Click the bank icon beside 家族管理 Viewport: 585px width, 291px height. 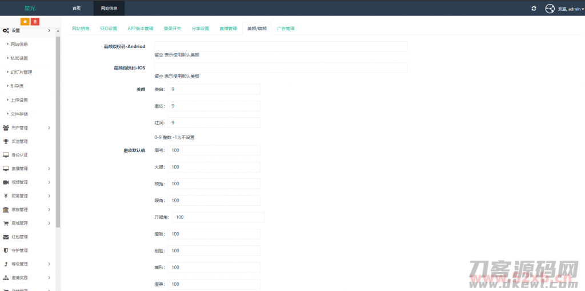click(x=6, y=210)
